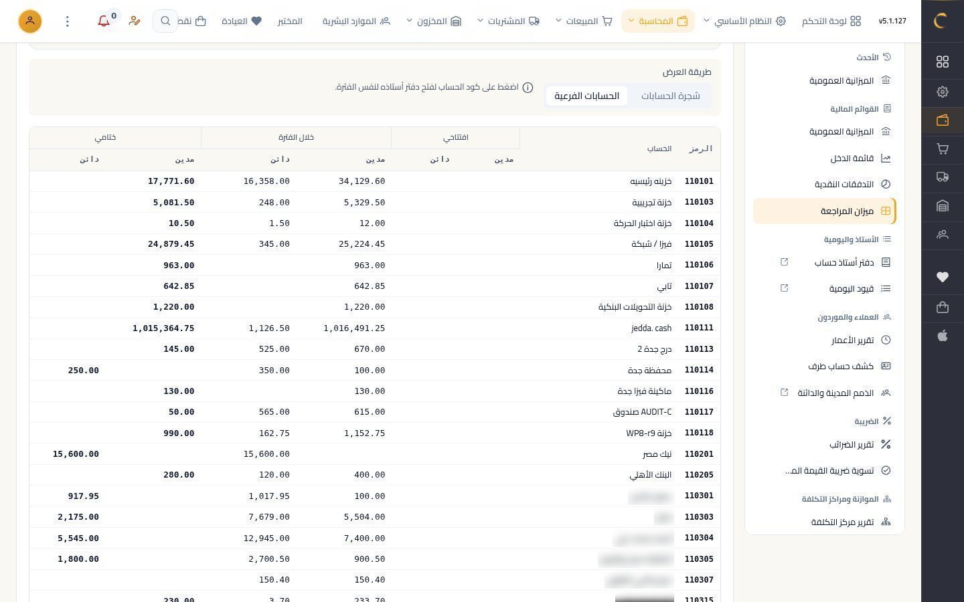
Task: Expand the المخزون dropdown menu
Action: (x=434, y=21)
